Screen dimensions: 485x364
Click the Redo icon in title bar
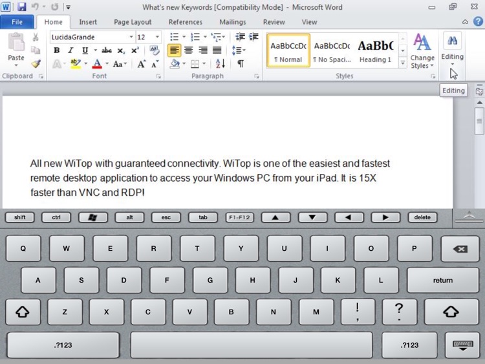coord(55,6)
